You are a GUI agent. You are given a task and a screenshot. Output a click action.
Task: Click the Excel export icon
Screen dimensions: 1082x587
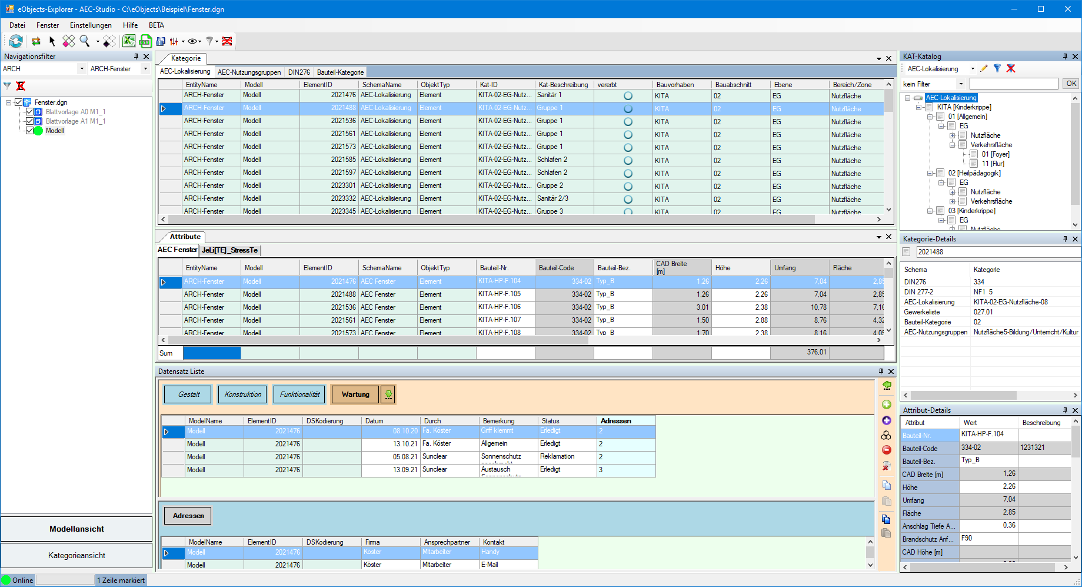point(129,41)
